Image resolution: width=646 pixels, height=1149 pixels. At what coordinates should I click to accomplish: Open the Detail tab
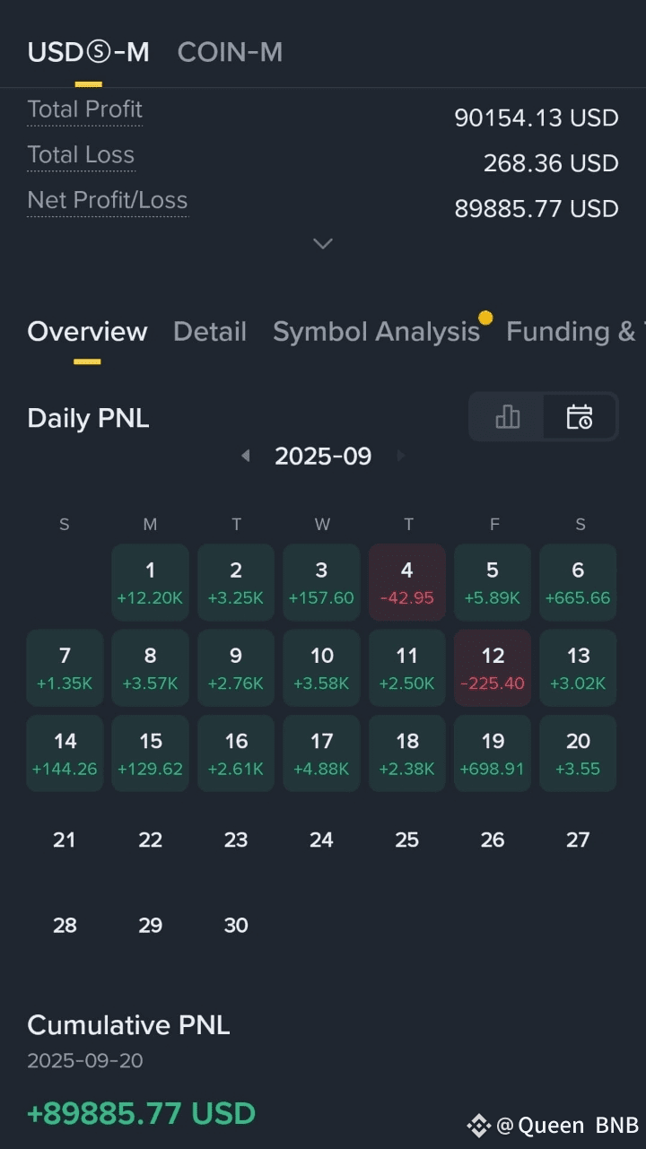[210, 332]
